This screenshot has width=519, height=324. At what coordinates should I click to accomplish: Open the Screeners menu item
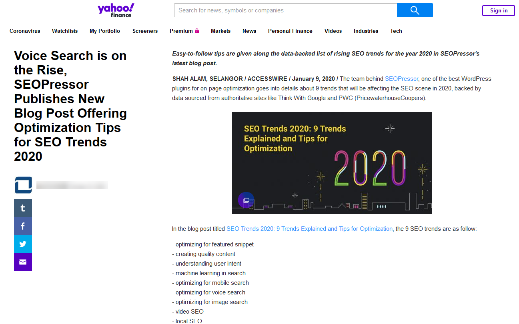145,31
